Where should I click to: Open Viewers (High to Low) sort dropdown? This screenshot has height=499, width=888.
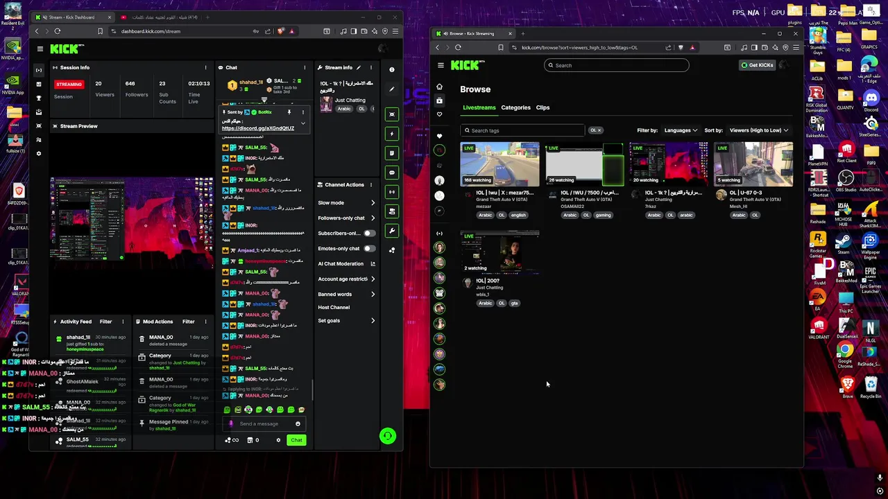pyautogui.click(x=758, y=130)
